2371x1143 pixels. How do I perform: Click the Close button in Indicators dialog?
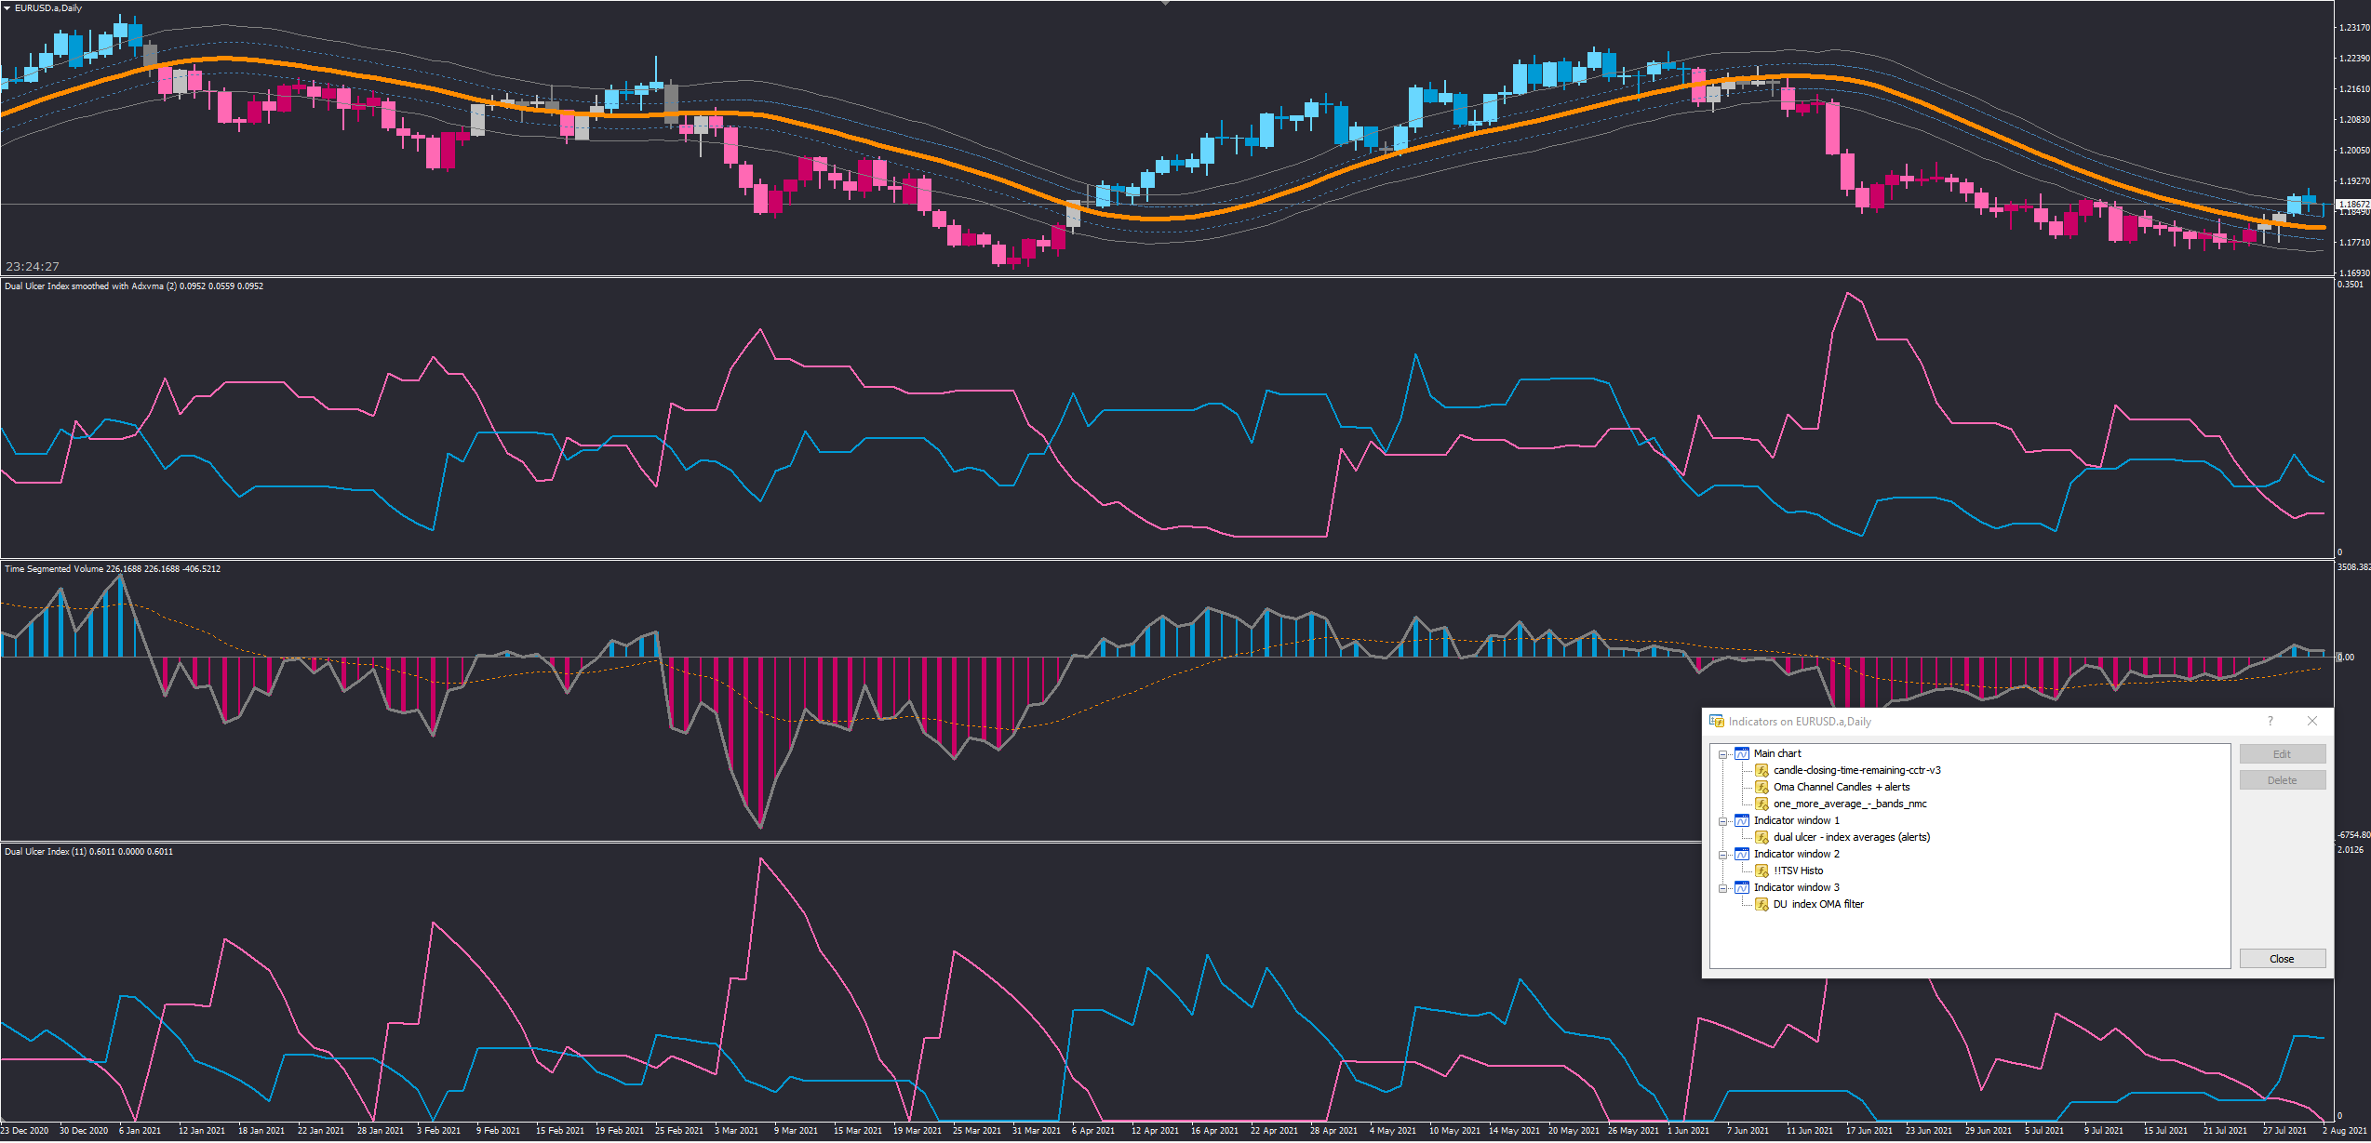pos(2282,959)
